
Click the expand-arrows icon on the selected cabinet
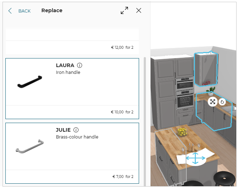[x=213, y=102]
